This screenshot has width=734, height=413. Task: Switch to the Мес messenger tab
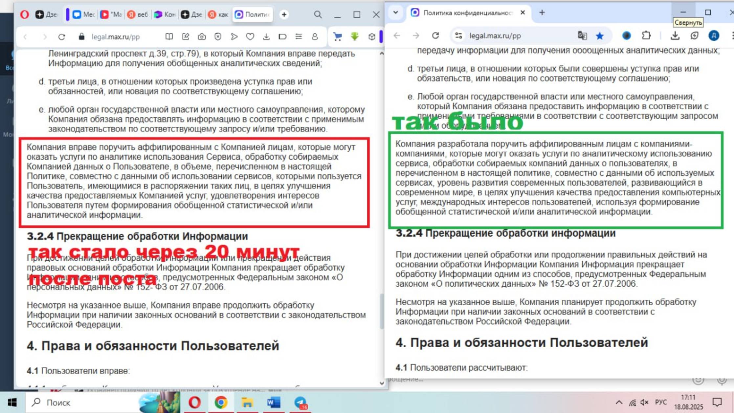[83, 14]
